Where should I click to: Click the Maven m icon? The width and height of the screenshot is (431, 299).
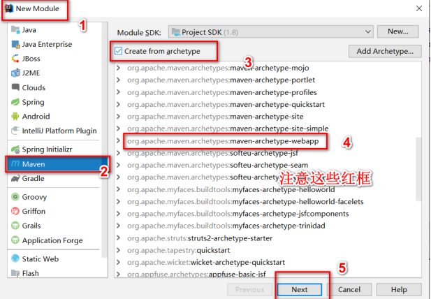point(15,163)
